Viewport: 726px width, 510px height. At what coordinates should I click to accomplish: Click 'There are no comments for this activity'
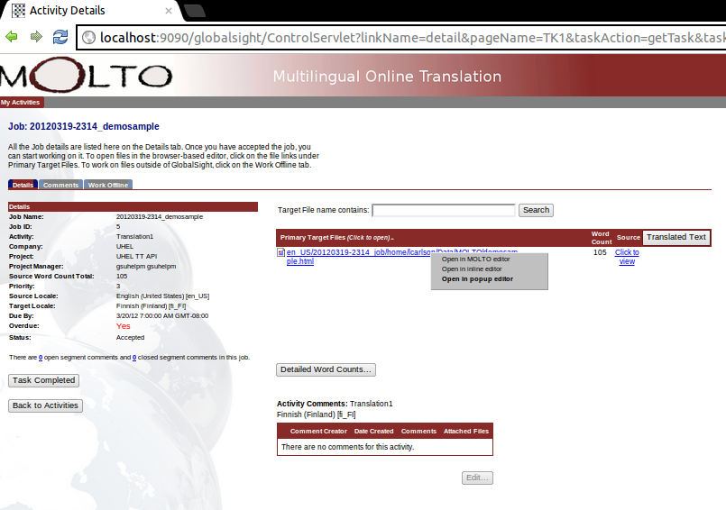[x=348, y=447]
